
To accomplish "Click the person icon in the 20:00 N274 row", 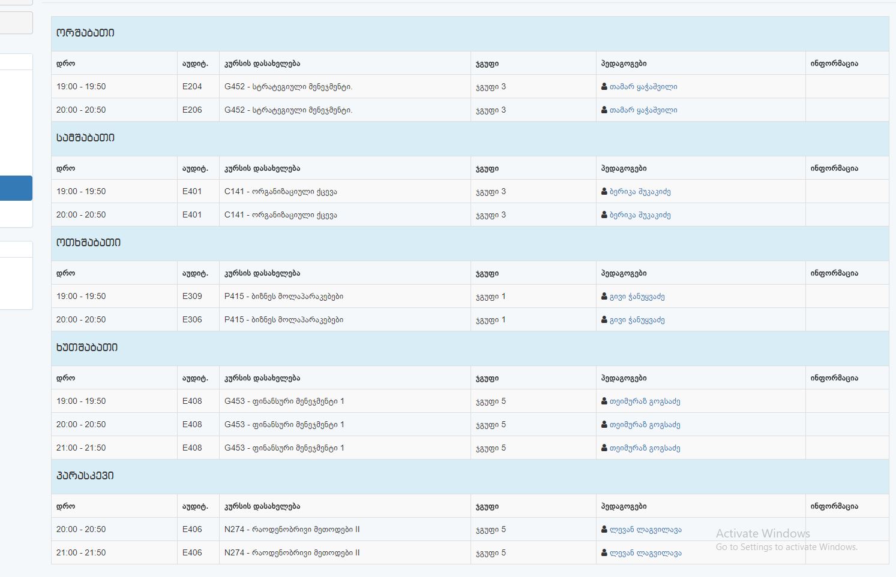I will pos(604,530).
